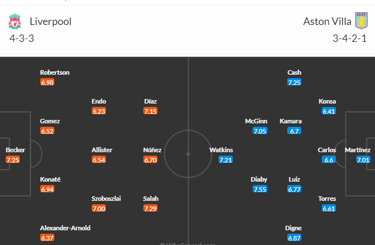
Task: Select player Endo on the pitch
Action: coord(99,101)
